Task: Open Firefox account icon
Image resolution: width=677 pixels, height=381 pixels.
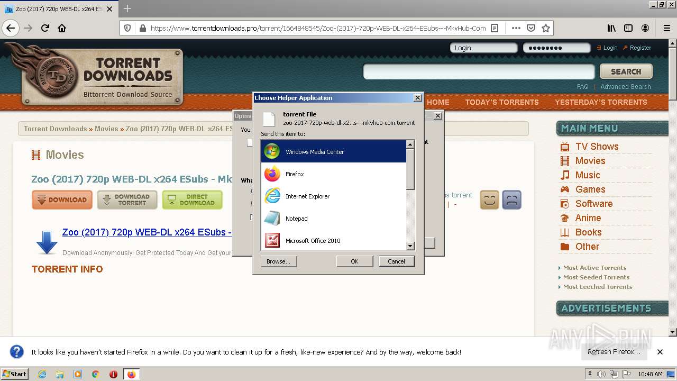Action: (x=645, y=28)
